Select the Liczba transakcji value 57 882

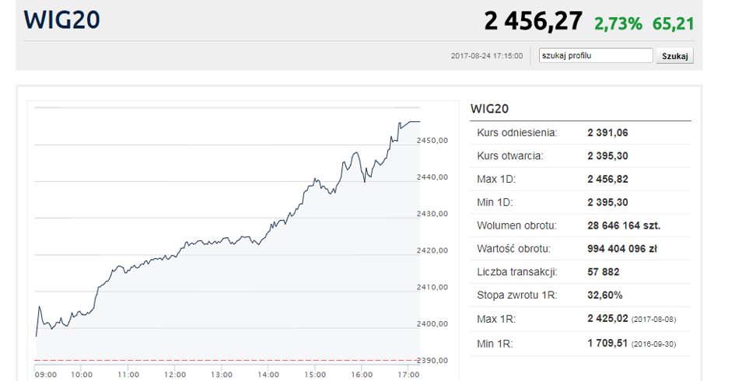point(604,273)
